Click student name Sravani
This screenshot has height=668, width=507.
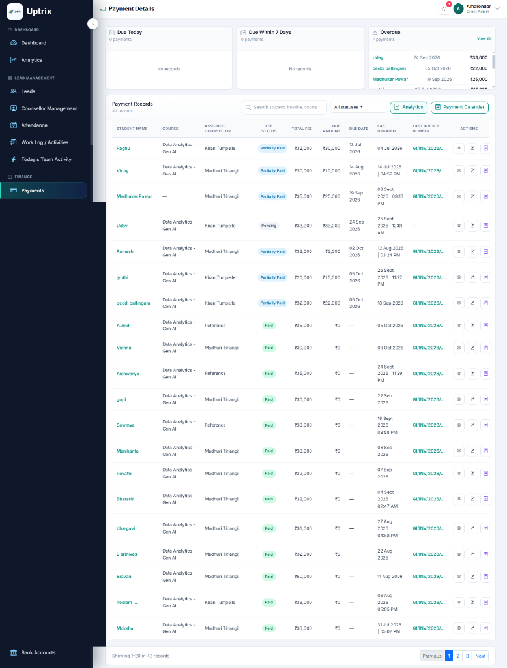point(124,577)
